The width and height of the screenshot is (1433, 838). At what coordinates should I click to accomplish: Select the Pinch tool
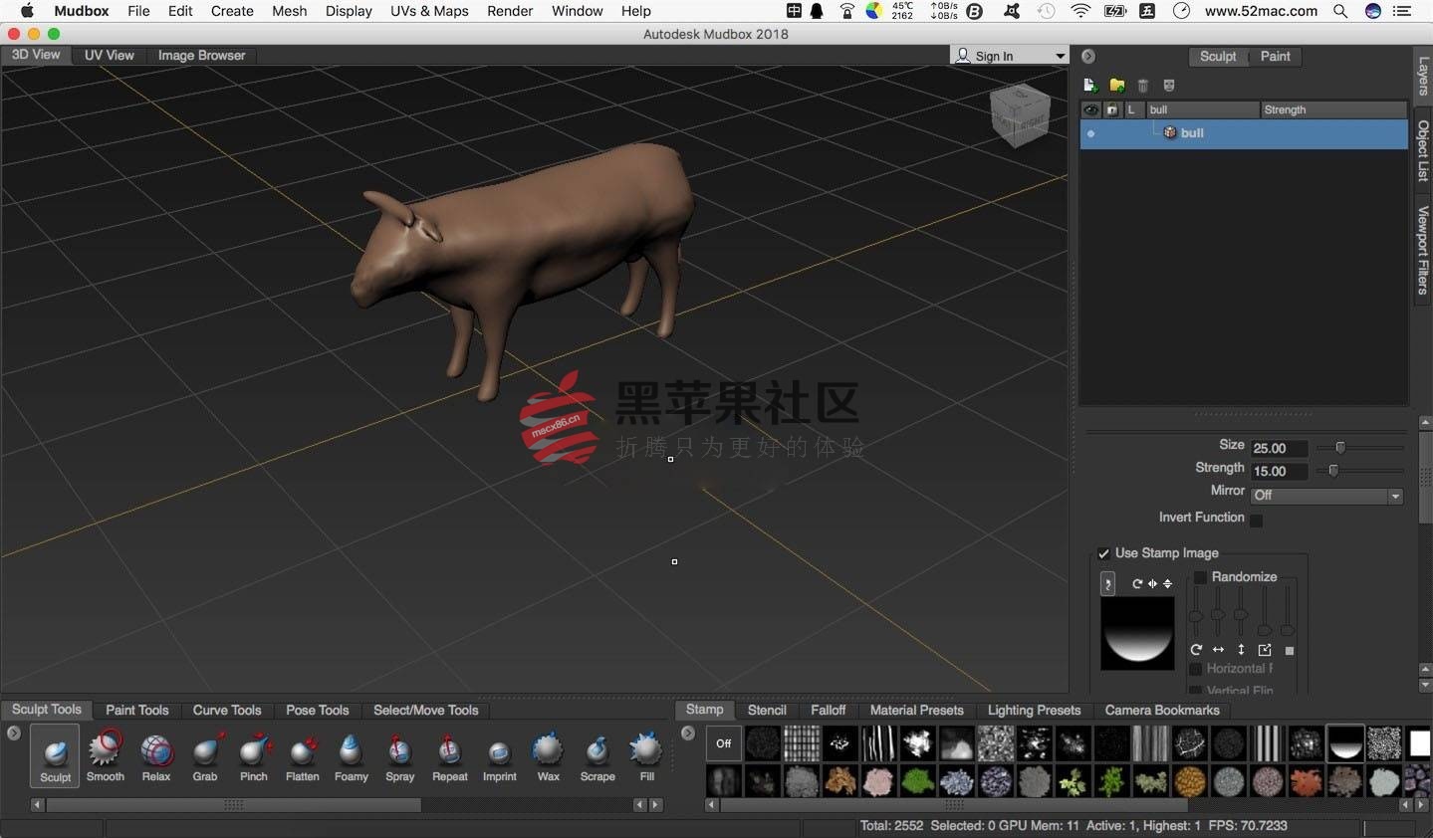(x=254, y=755)
